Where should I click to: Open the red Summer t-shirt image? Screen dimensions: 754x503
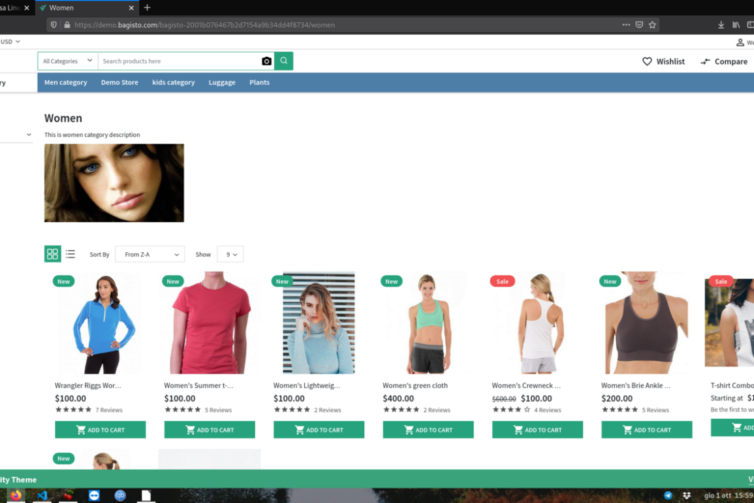point(210,323)
